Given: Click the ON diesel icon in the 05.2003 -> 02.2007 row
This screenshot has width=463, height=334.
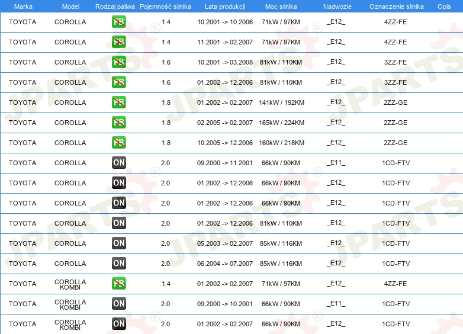Looking at the screenshot, I should [x=119, y=243].
